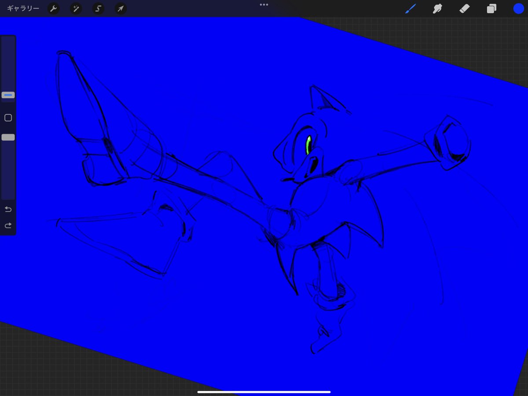Screen dimensions: 528x396
Task: Select the Paint brush tool
Action: (411, 8)
